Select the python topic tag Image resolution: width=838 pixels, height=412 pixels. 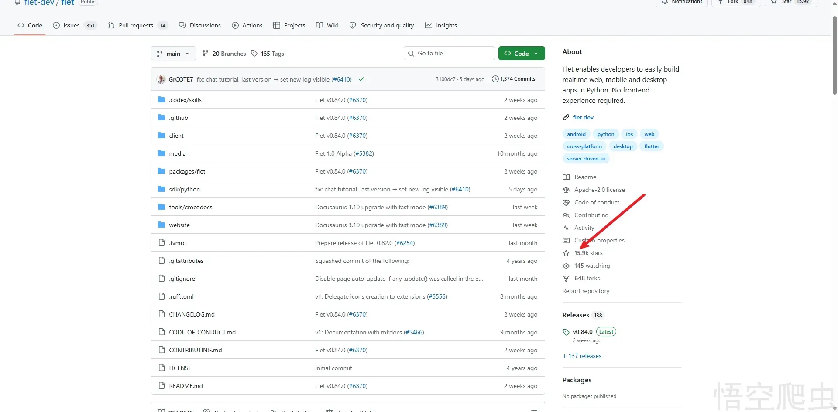605,134
